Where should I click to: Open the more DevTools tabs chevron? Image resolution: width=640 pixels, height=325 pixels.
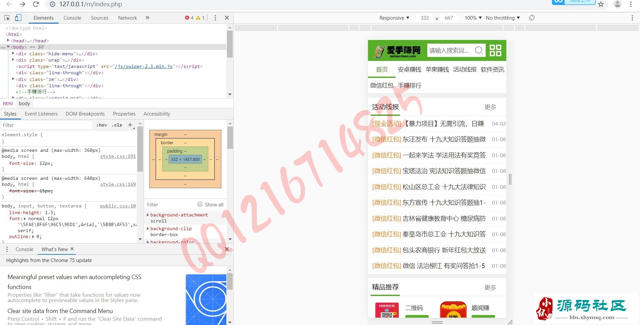148,18
